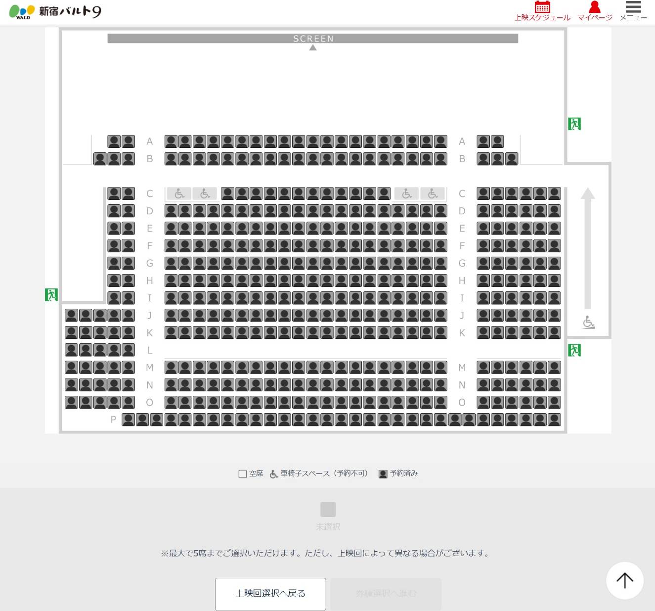
Task: Click the SCREEN bar at the top
Action: pos(313,39)
